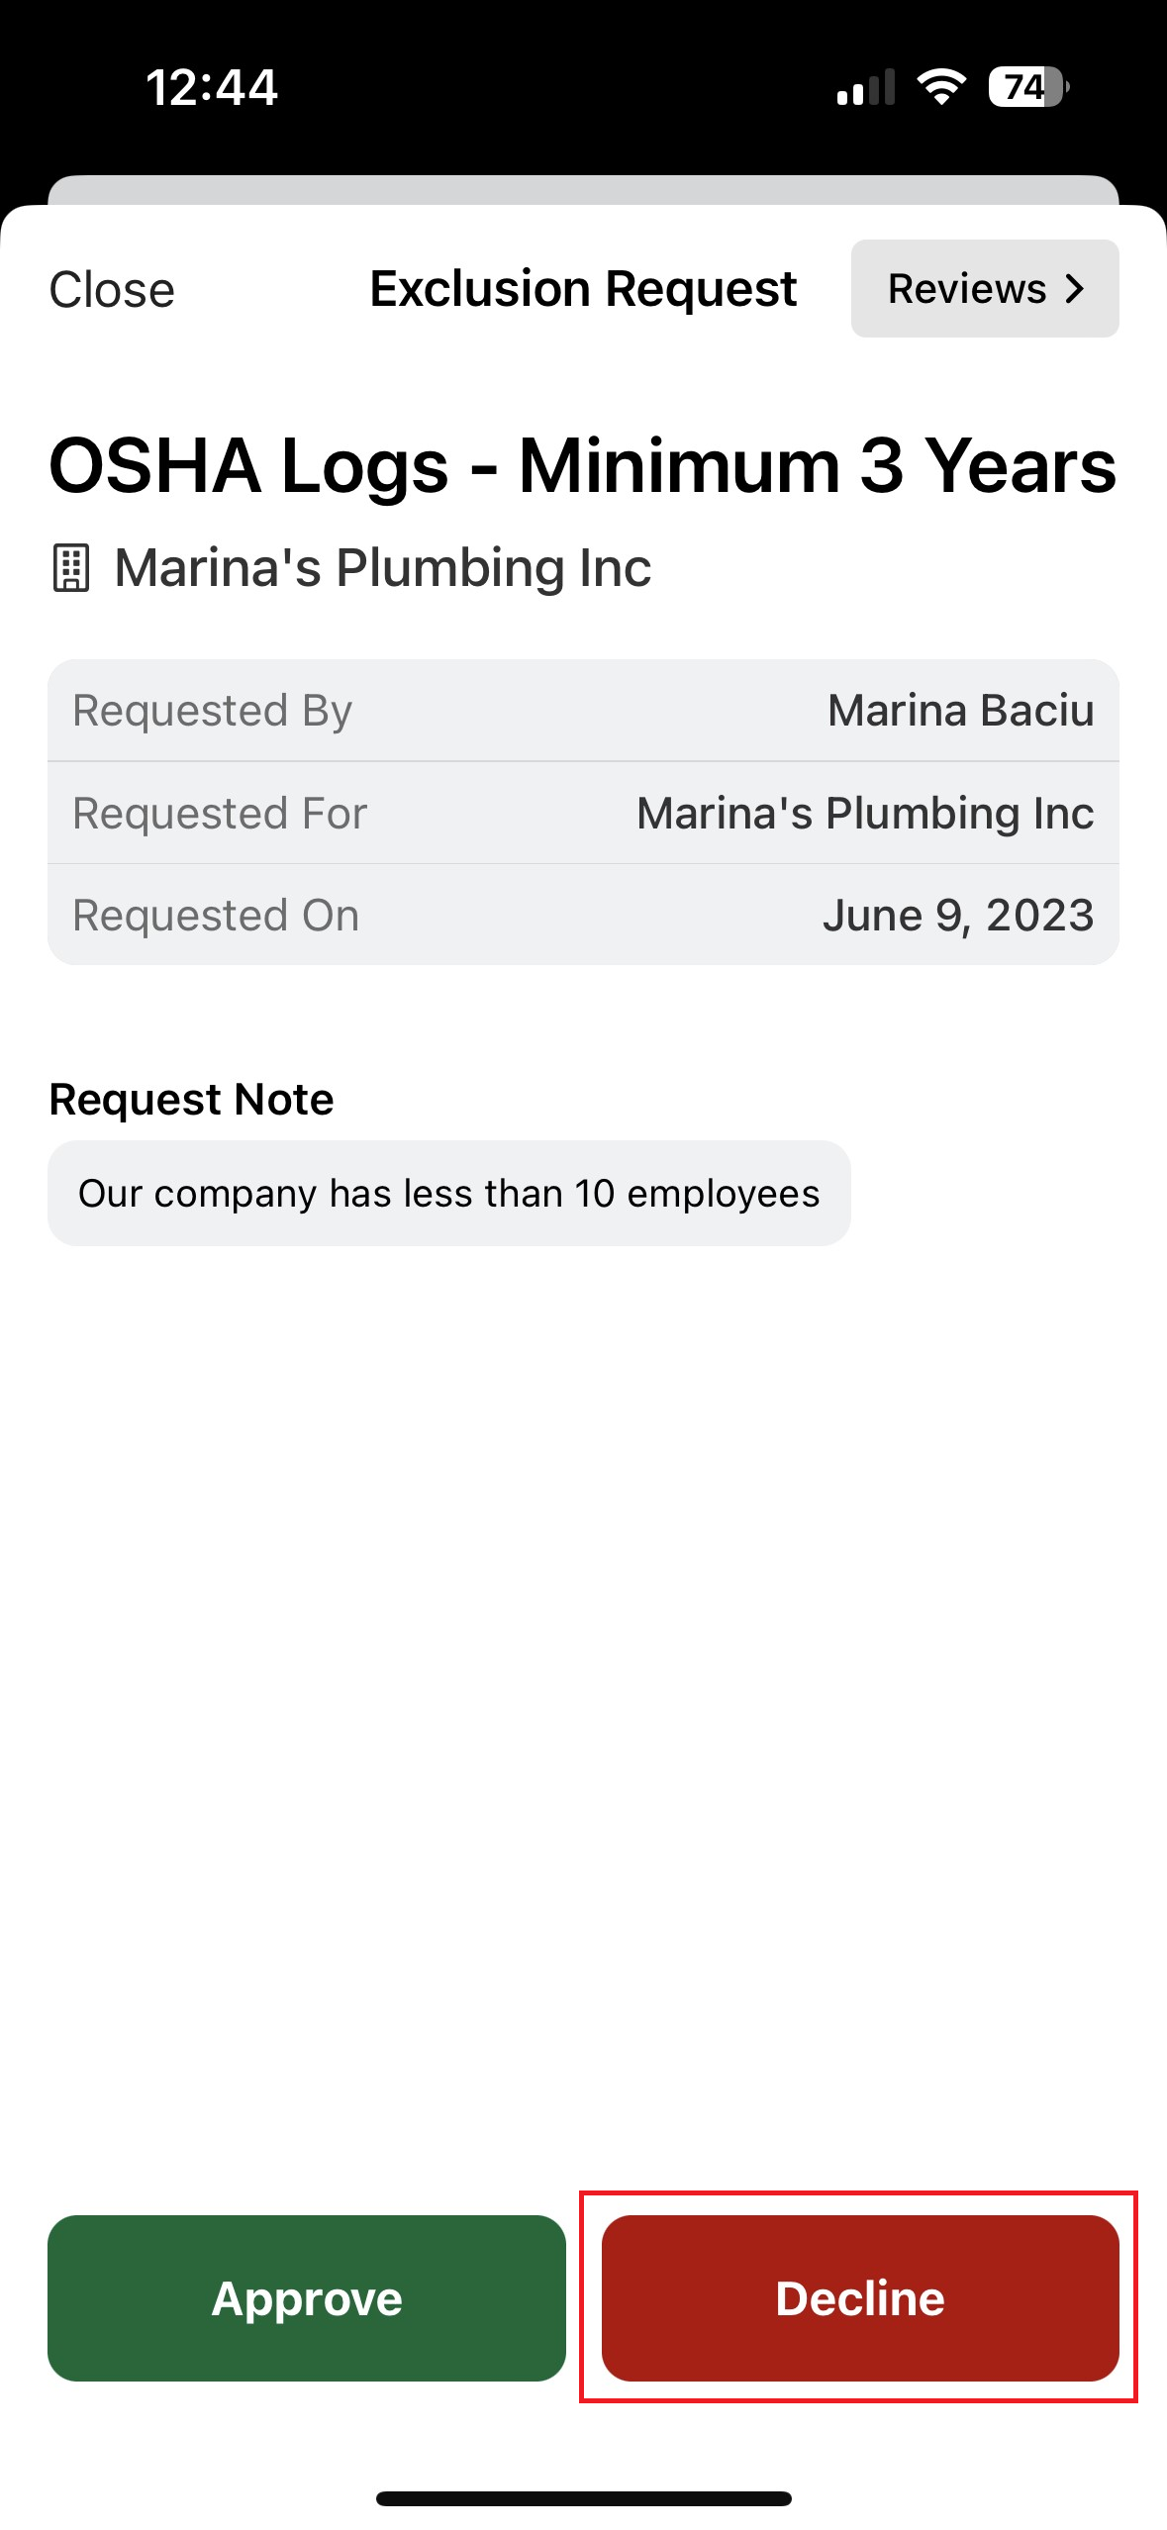Open the Reviews page
The width and height of the screenshot is (1167, 2530).
(x=984, y=289)
